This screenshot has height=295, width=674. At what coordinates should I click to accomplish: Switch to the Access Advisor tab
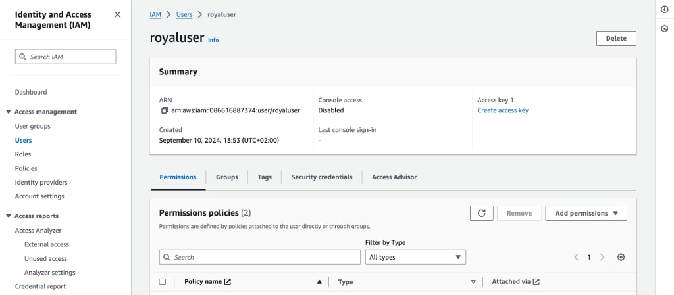(x=394, y=177)
